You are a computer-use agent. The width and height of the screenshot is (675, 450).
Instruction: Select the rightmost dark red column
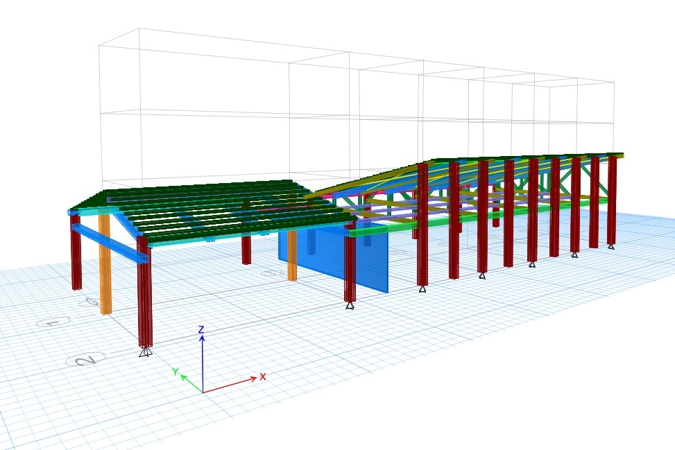(612, 200)
